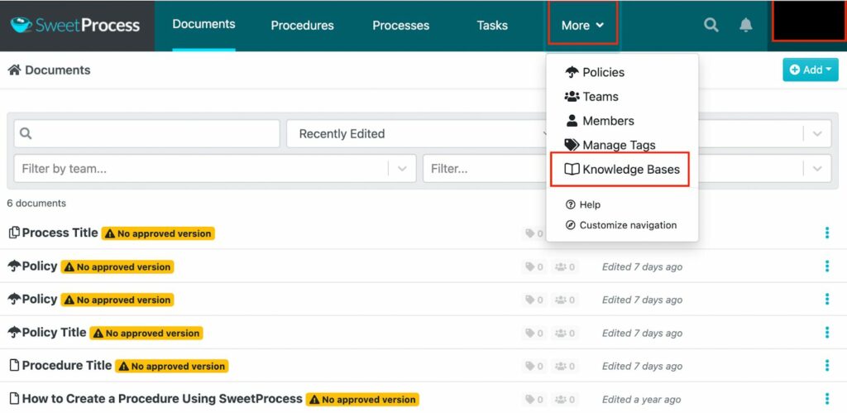
Task: Go to the Tasks tab
Action: pos(492,26)
